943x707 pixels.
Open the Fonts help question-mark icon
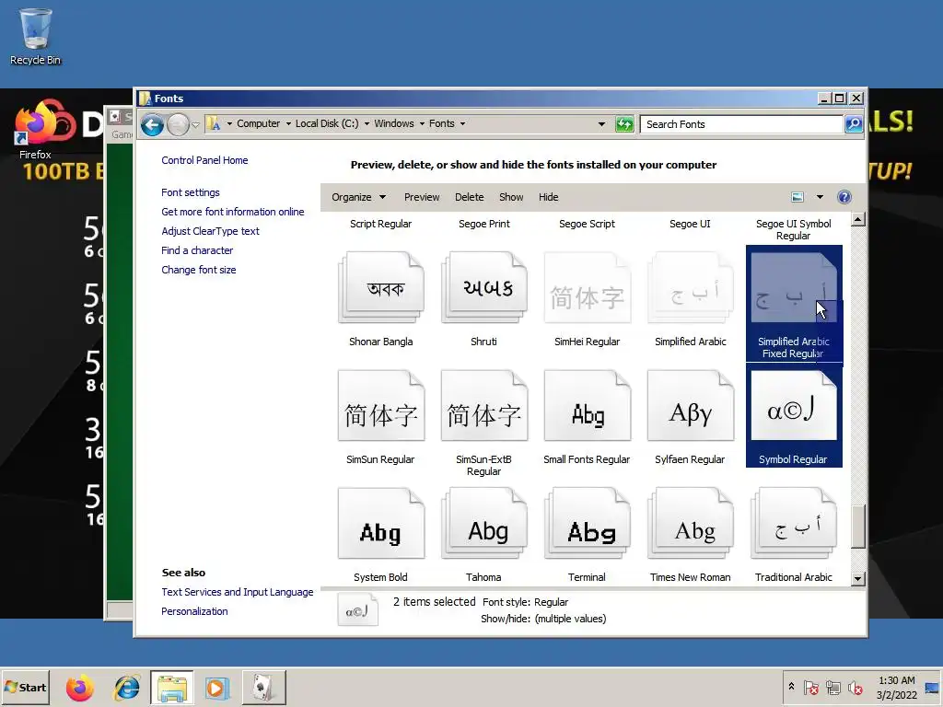(844, 197)
